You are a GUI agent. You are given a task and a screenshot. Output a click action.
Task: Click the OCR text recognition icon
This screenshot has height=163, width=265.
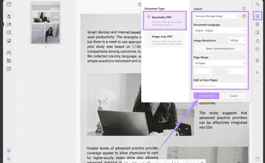[x=257, y=16]
